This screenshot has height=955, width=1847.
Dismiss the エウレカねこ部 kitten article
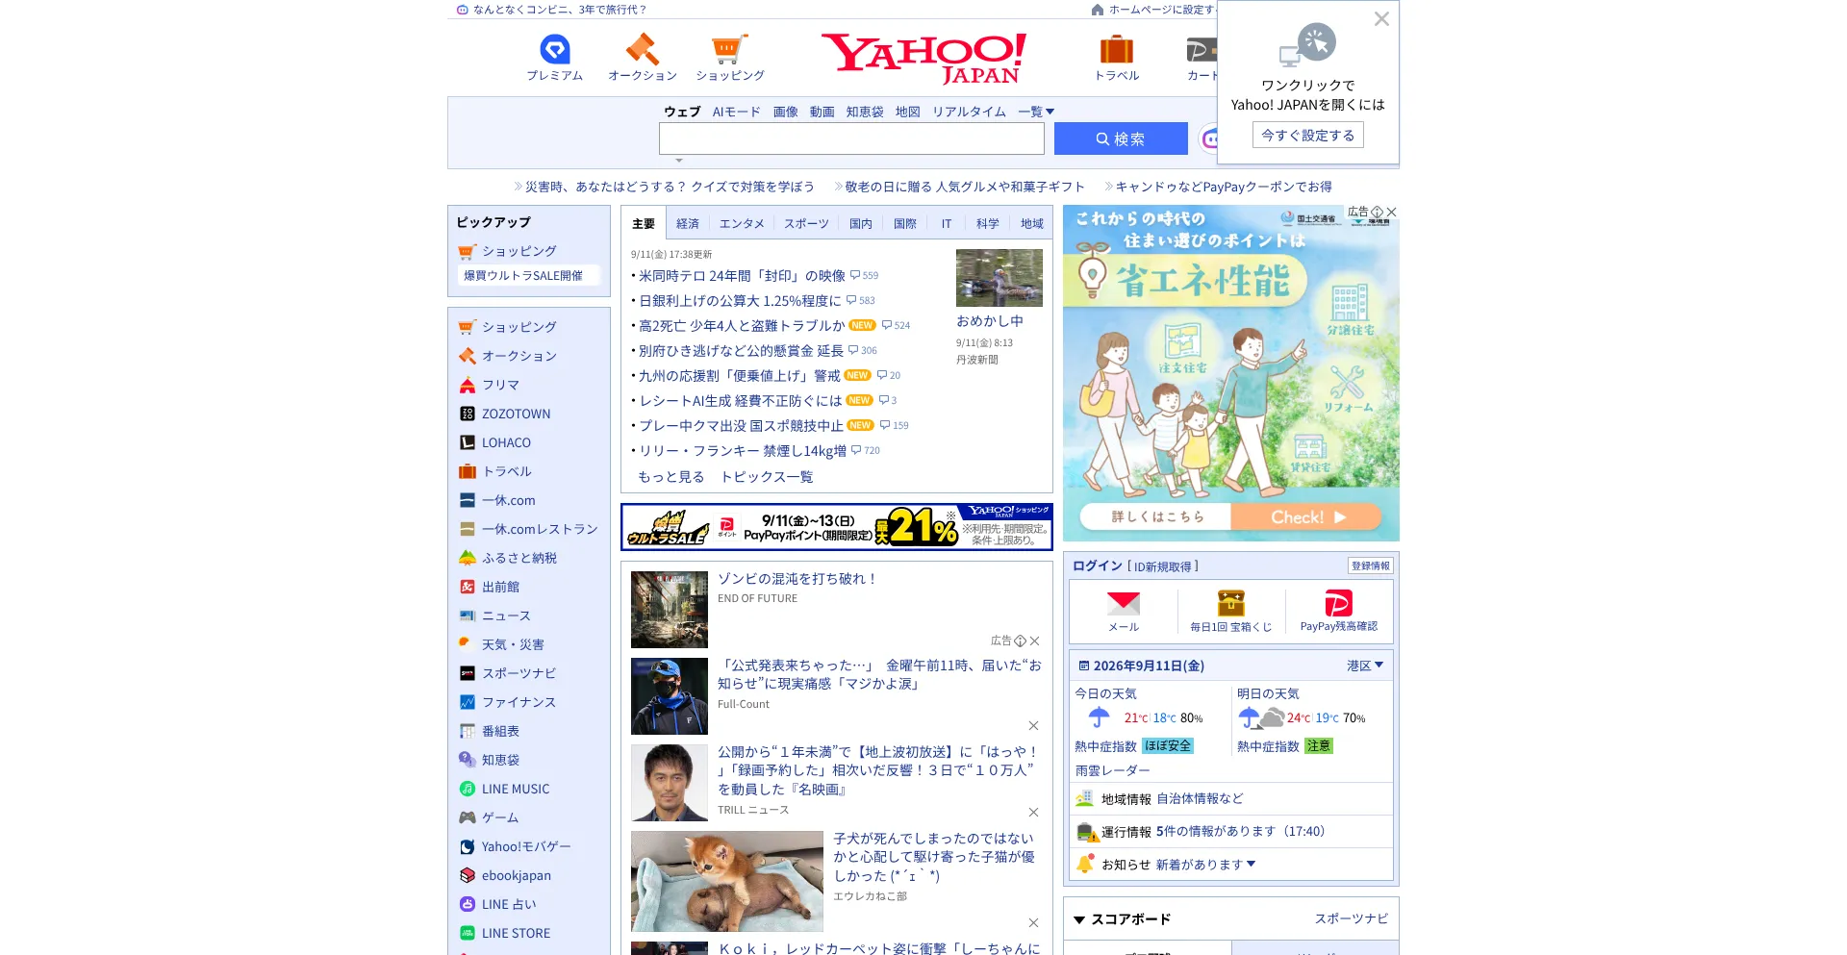(1033, 923)
